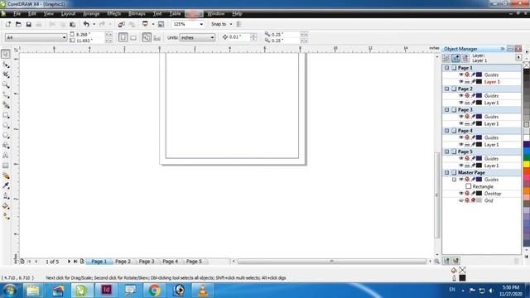
Task: Save the document with the toolbar icon
Action: click(x=28, y=24)
